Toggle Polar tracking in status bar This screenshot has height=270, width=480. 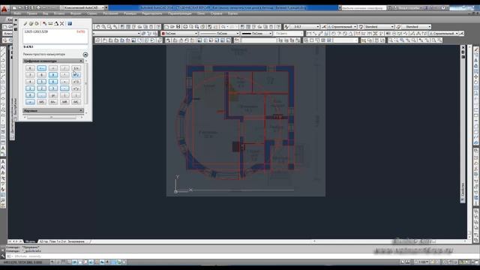tap(75, 262)
